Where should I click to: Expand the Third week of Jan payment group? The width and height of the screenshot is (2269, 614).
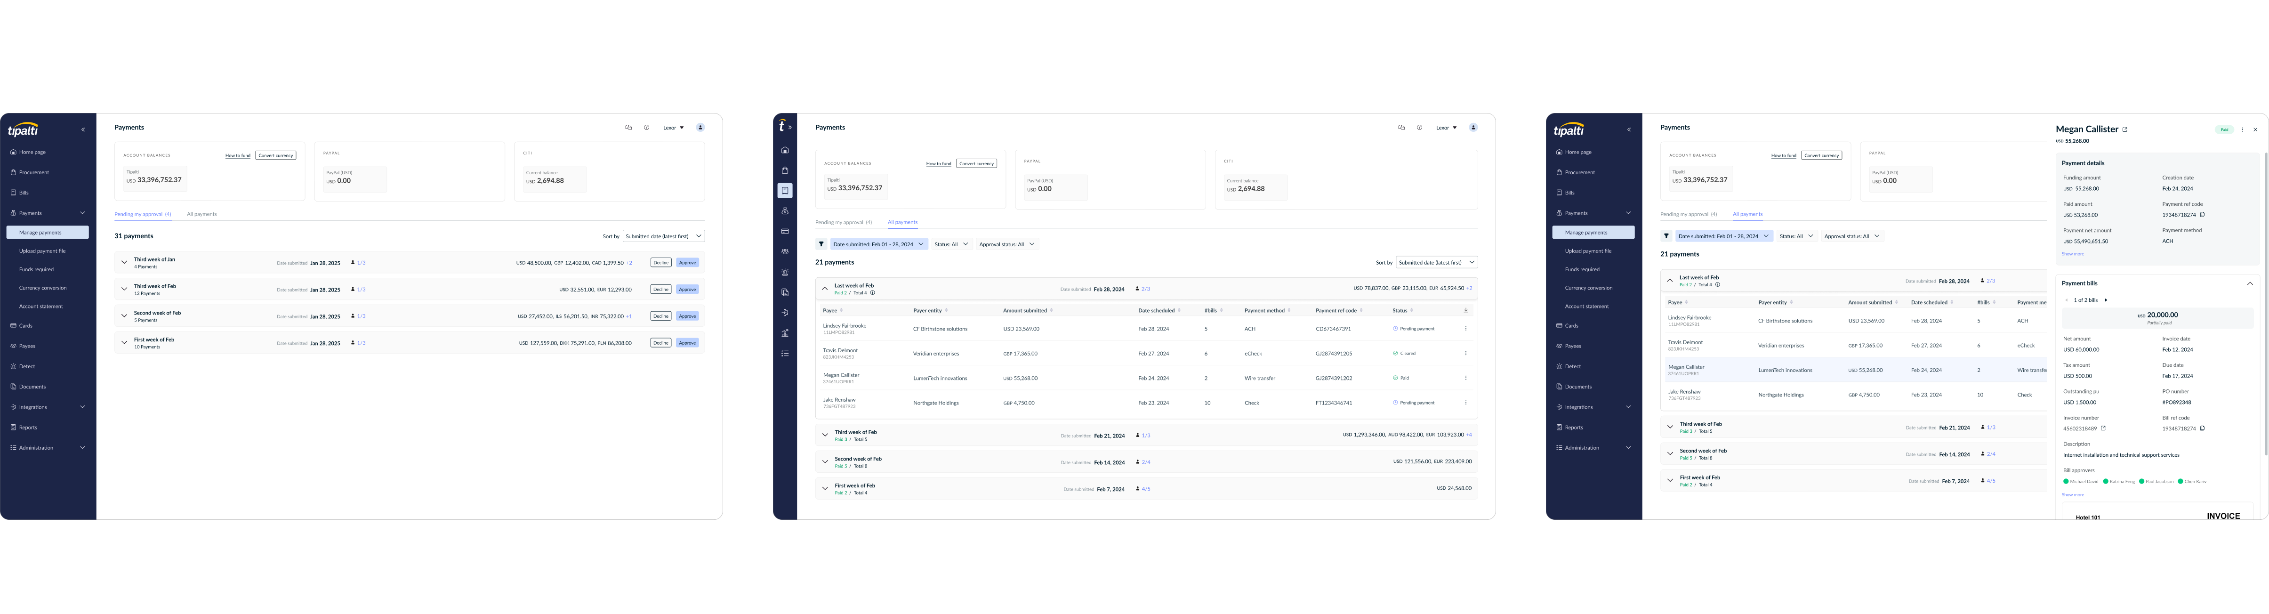tap(124, 263)
